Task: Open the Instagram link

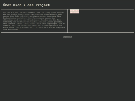Action: click(x=74, y=10)
